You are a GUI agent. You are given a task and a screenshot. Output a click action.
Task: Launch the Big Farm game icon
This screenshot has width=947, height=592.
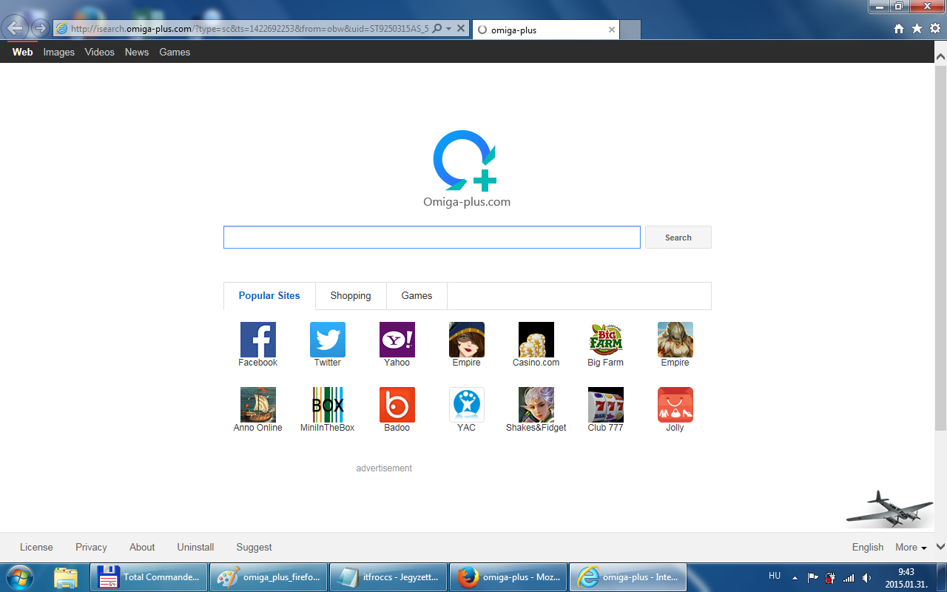click(x=605, y=340)
